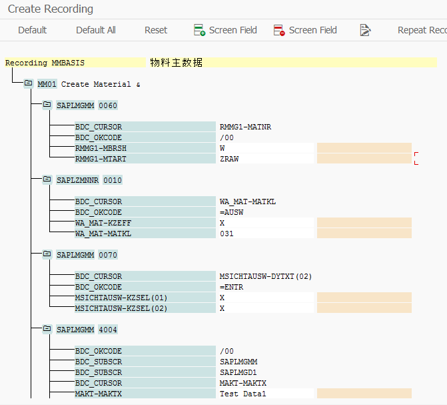447x405 pixels.
Task: Select the MM01 transaction code
Action: click(47, 84)
